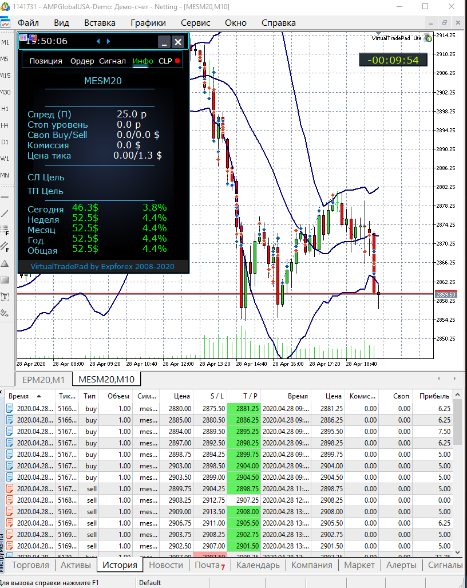Sort history by Прибыль column header

coord(434,396)
